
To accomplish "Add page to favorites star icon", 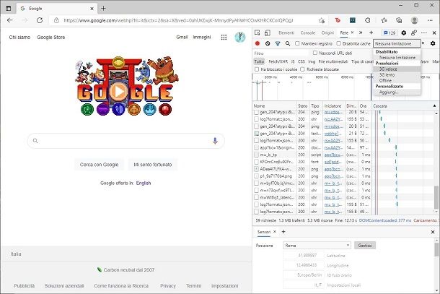I will pyautogui.click(x=322, y=20).
